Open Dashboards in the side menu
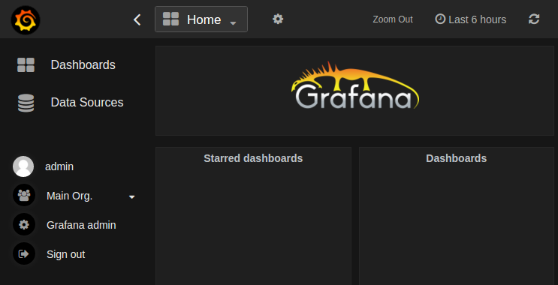This screenshot has width=558, height=285. [x=83, y=65]
